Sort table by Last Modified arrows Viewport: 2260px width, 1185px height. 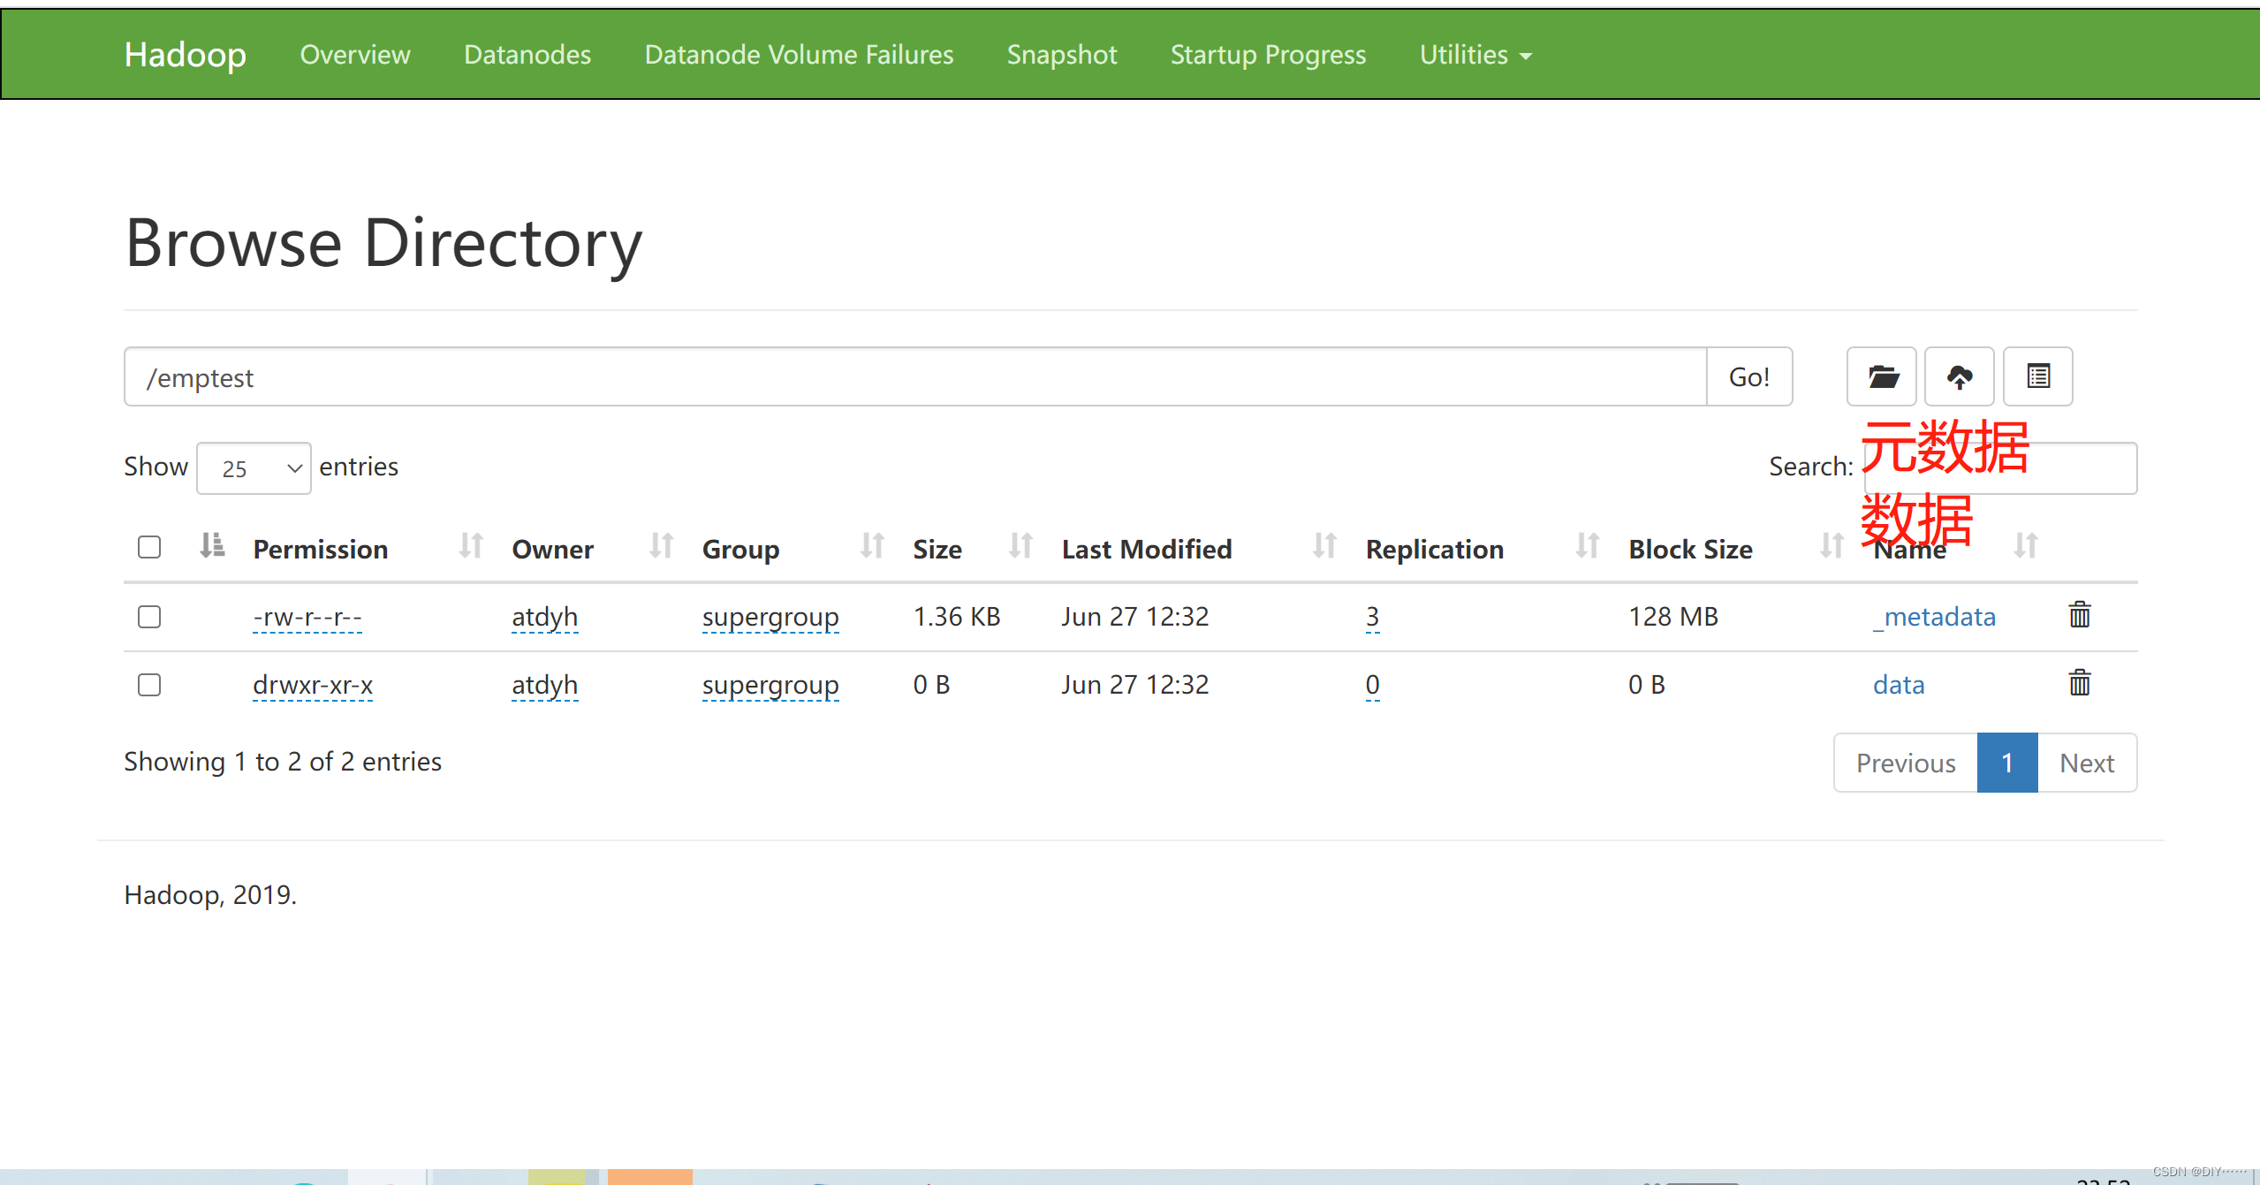(1325, 546)
